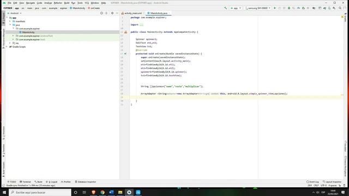Expand the res folder
This screenshot has width=349, height=196.
[10, 43]
